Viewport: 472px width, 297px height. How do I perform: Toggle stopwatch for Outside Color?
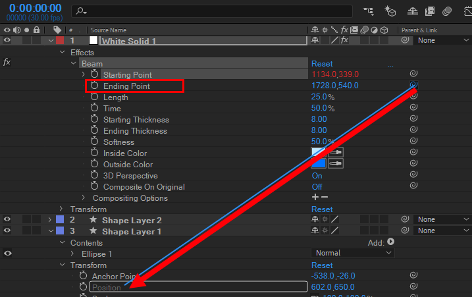point(94,164)
